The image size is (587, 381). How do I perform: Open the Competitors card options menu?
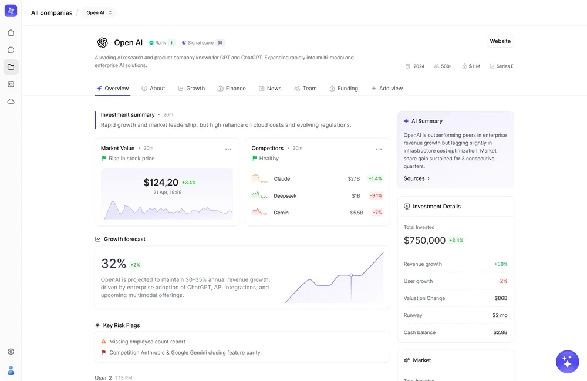[379, 149]
